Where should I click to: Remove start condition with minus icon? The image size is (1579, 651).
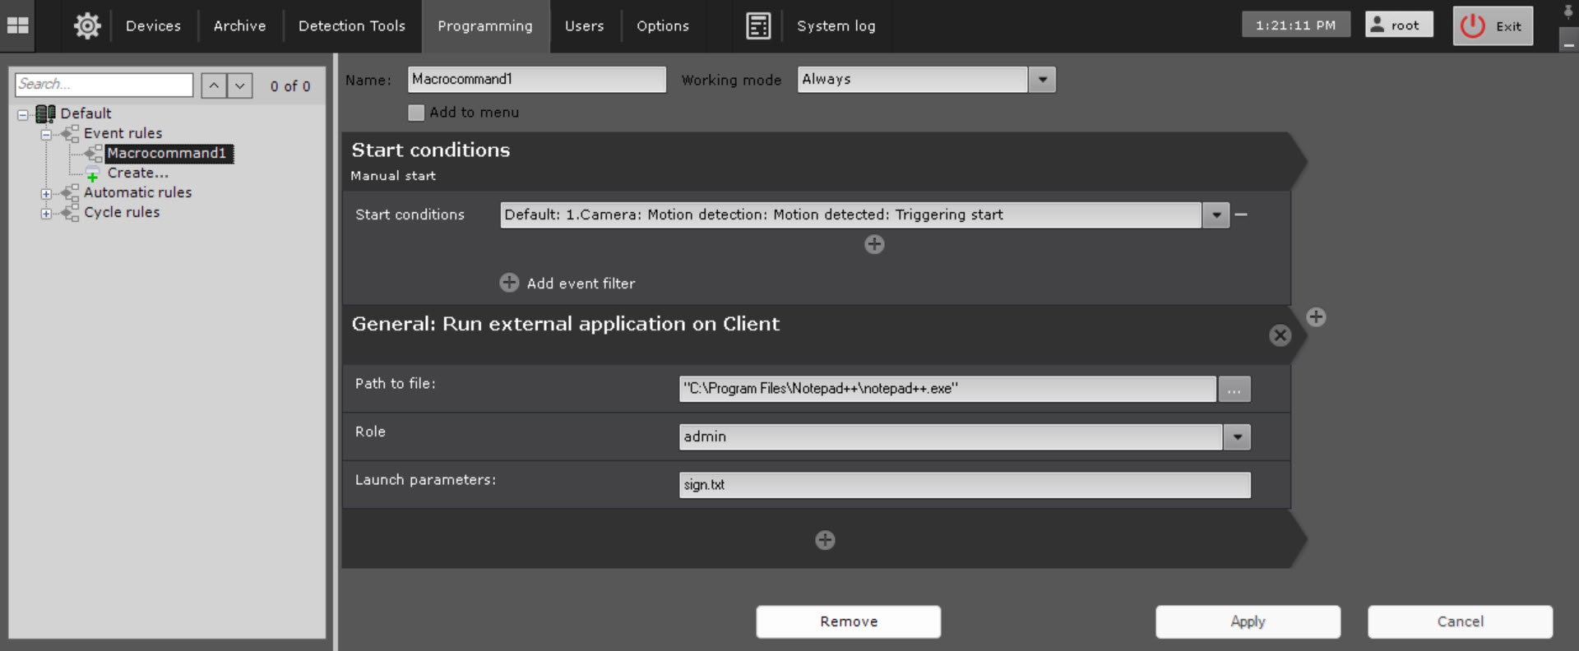pos(1241,215)
